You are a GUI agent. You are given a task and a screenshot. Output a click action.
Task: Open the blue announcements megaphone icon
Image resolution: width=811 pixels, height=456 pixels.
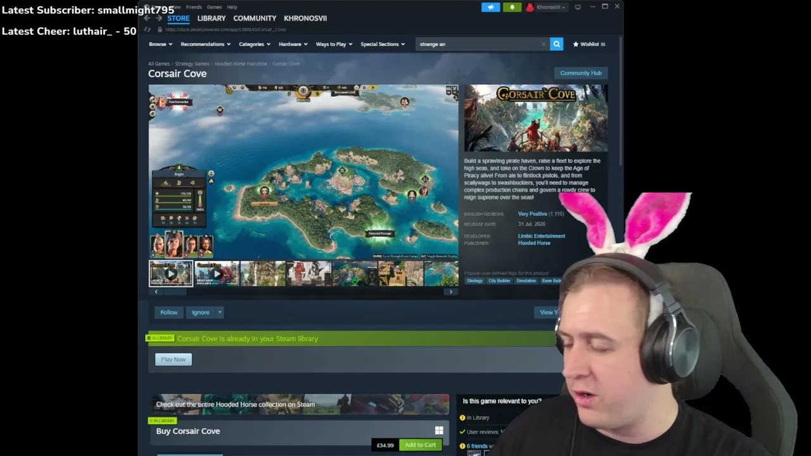tap(490, 7)
